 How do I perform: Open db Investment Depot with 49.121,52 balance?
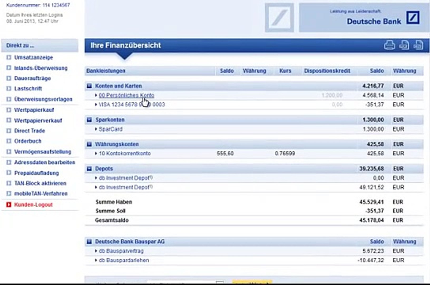pyautogui.click(x=126, y=187)
